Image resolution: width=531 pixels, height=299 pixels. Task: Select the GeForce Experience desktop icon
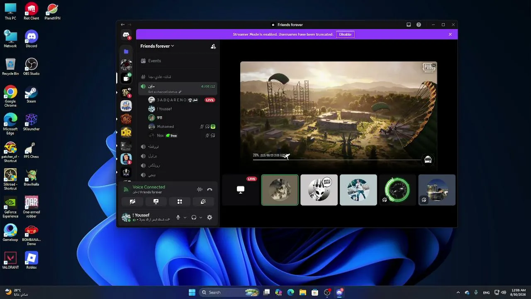(x=10, y=207)
